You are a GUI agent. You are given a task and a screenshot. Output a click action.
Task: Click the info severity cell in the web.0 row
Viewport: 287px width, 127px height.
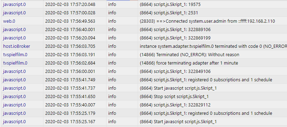tap(112, 21)
